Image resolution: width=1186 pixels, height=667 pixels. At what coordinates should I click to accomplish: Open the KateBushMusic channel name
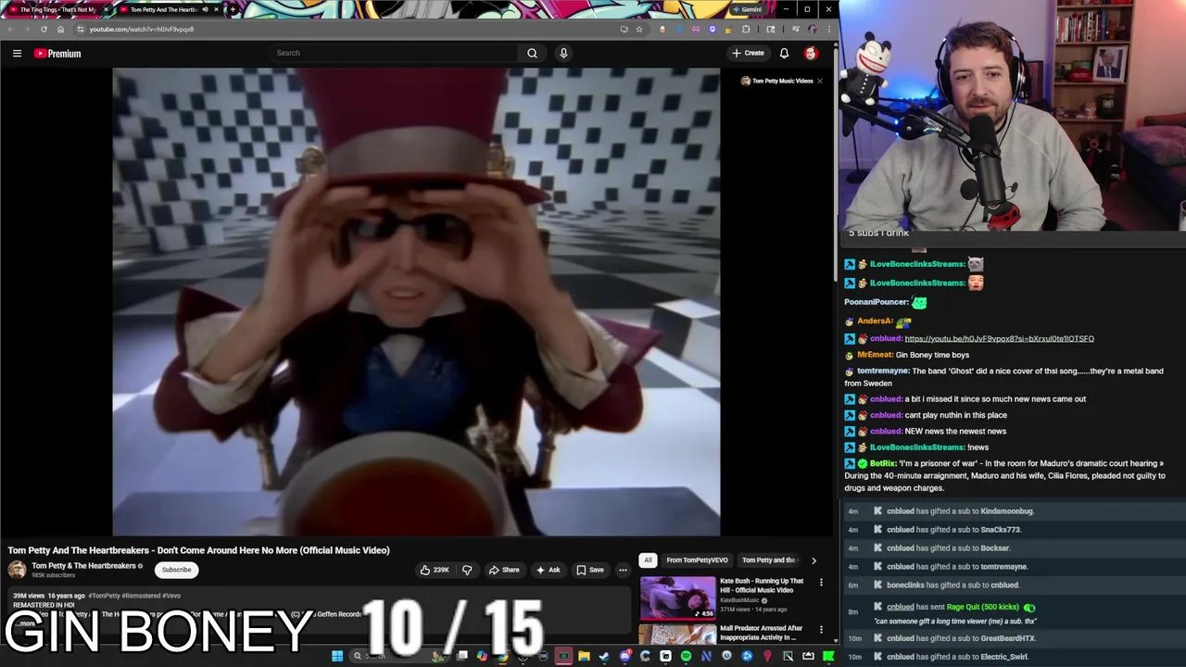[739, 599]
